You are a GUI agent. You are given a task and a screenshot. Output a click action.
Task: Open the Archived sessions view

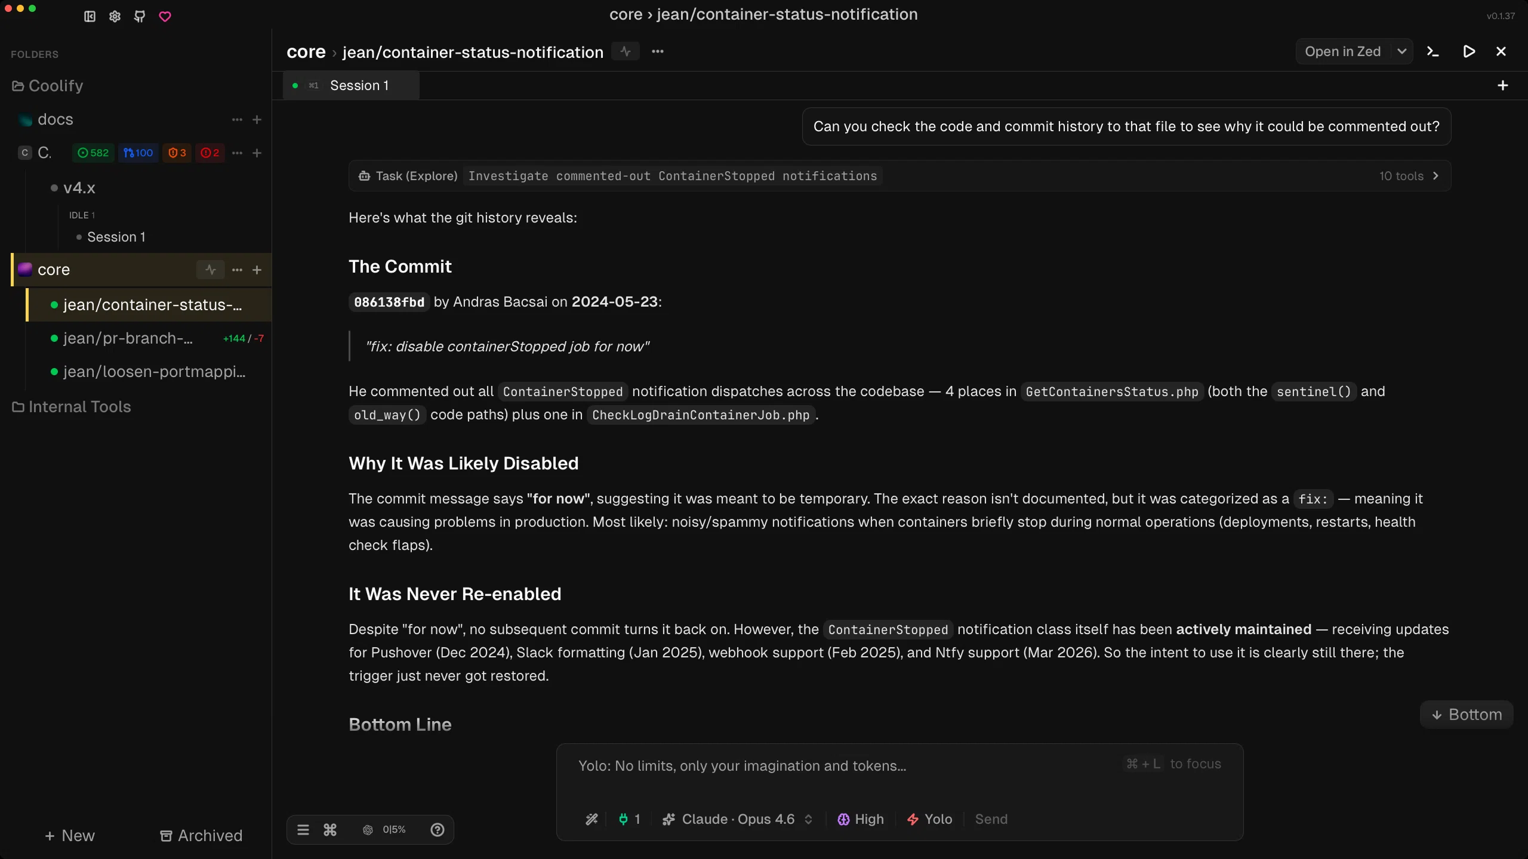(201, 835)
